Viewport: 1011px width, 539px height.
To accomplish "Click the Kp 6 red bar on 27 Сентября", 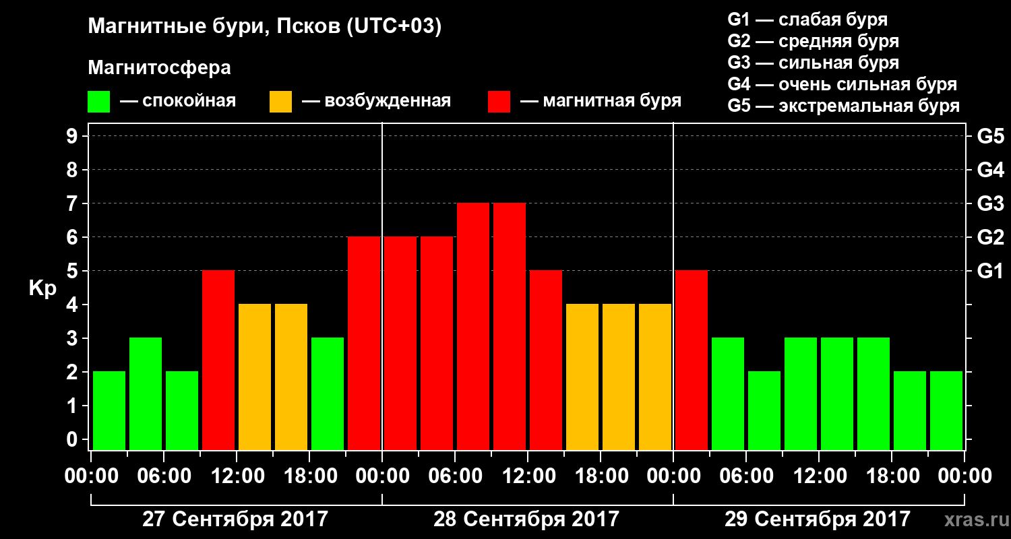I will click(x=364, y=343).
